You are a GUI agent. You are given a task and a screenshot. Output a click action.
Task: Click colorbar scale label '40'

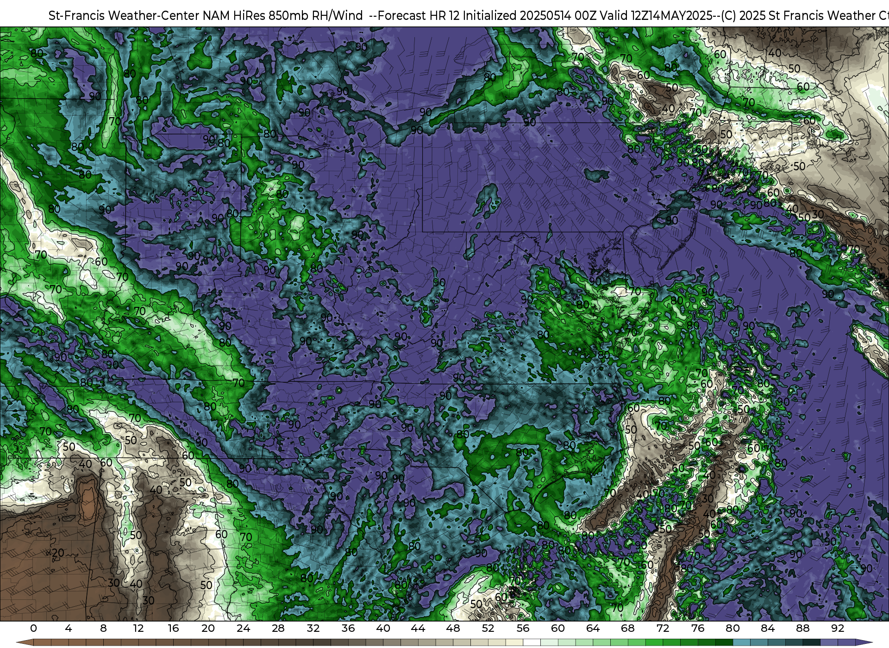point(383,628)
